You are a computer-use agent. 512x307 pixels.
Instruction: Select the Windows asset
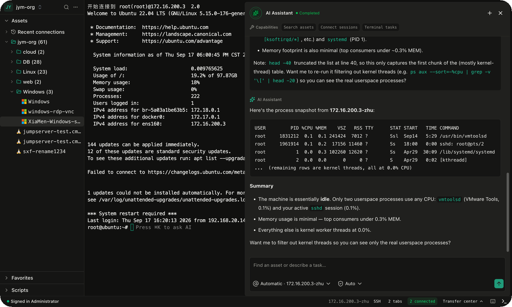click(42, 102)
